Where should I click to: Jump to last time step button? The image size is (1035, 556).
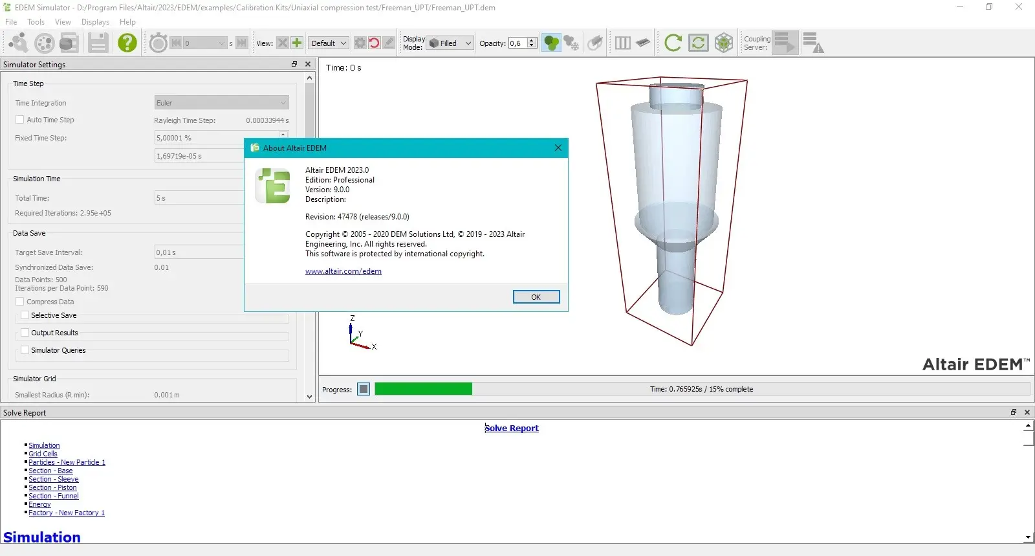pos(242,43)
